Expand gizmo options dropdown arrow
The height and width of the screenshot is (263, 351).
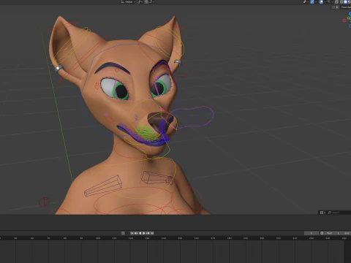pyautogui.click(x=316, y=1)
